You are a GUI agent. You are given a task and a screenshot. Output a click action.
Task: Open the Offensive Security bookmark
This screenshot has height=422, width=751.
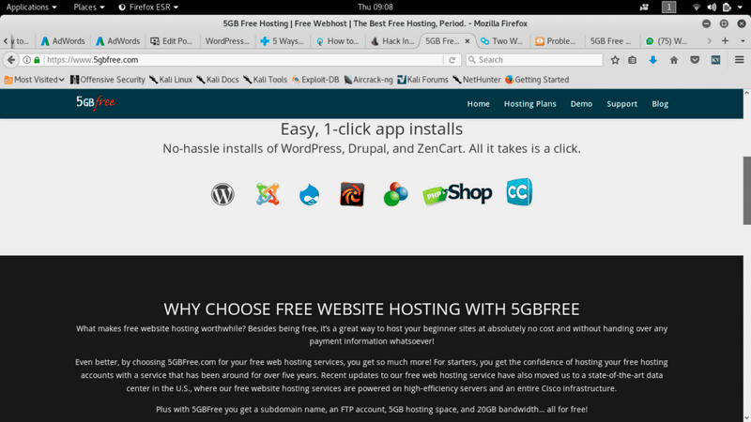tap(108, 80)
